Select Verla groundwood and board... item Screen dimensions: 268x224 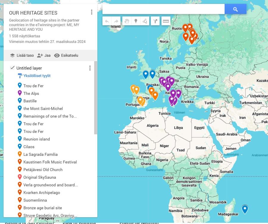coord(51,185)
